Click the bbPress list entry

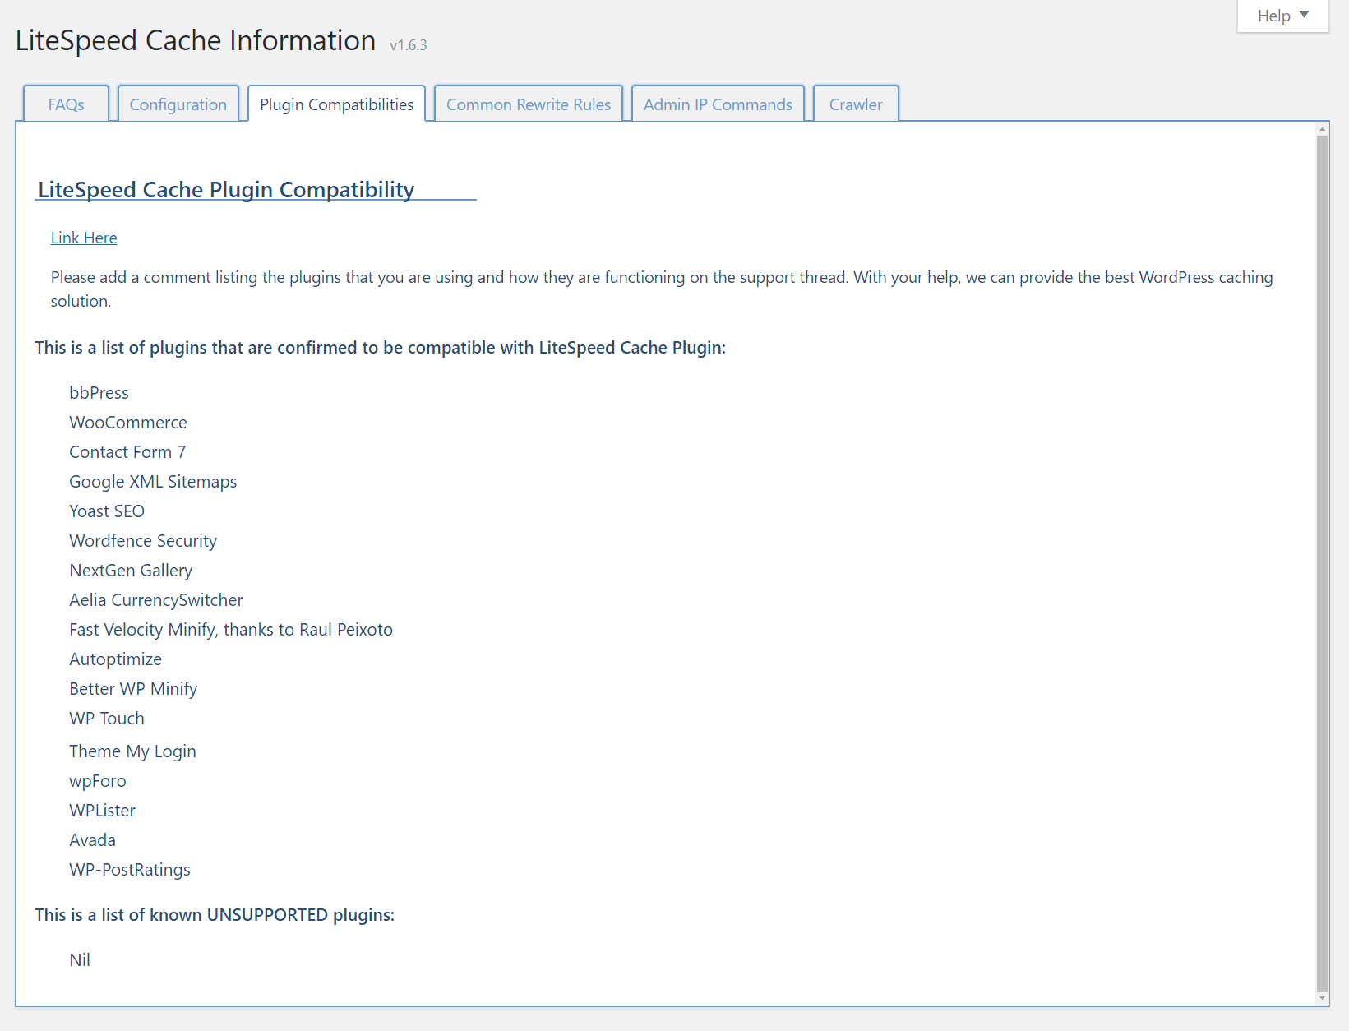99,393
